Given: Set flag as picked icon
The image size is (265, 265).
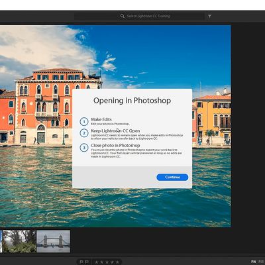Looking at the screenshot, I should coord(81,262).
